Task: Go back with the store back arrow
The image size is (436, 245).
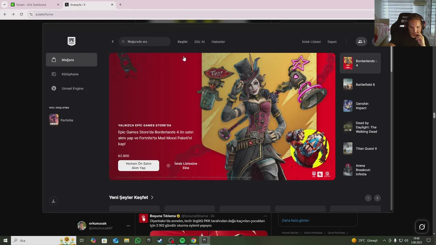Action: coord(113,42)
